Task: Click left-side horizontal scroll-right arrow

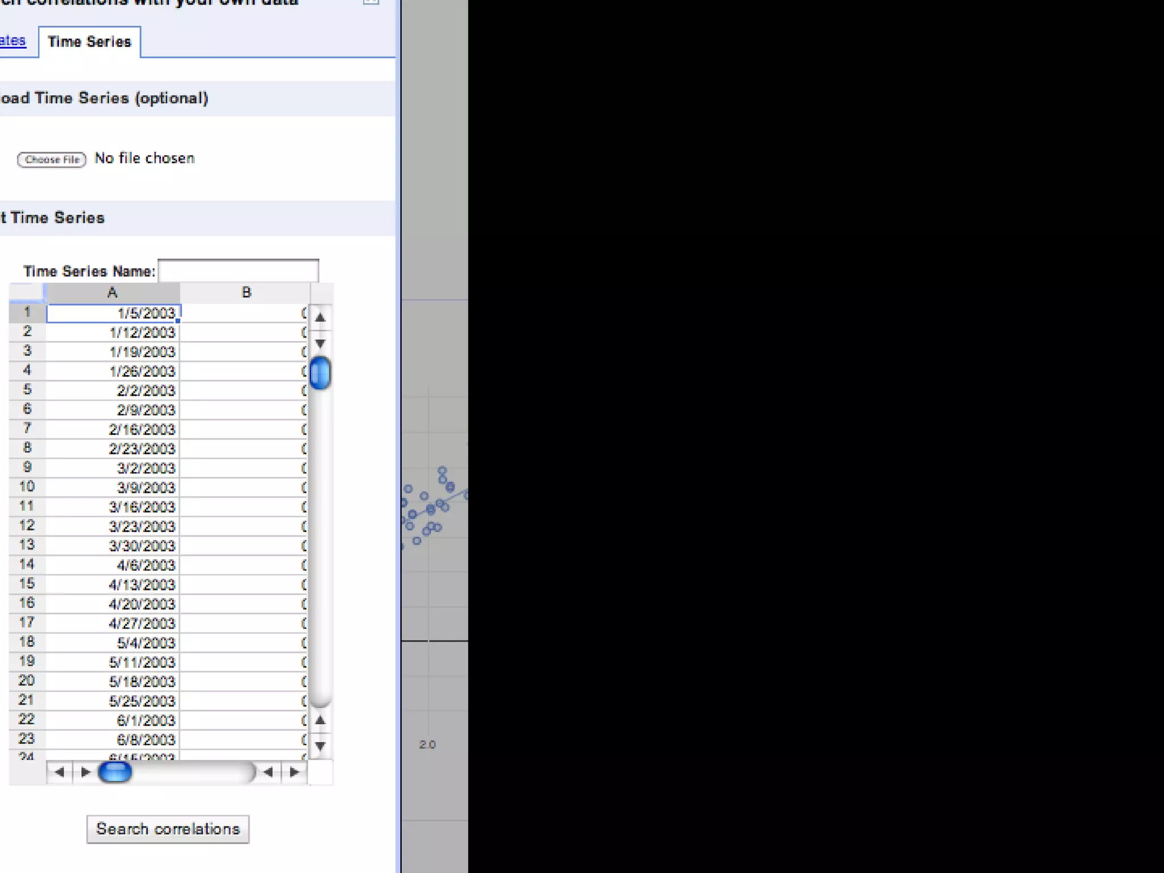Action: coord(85,772)
